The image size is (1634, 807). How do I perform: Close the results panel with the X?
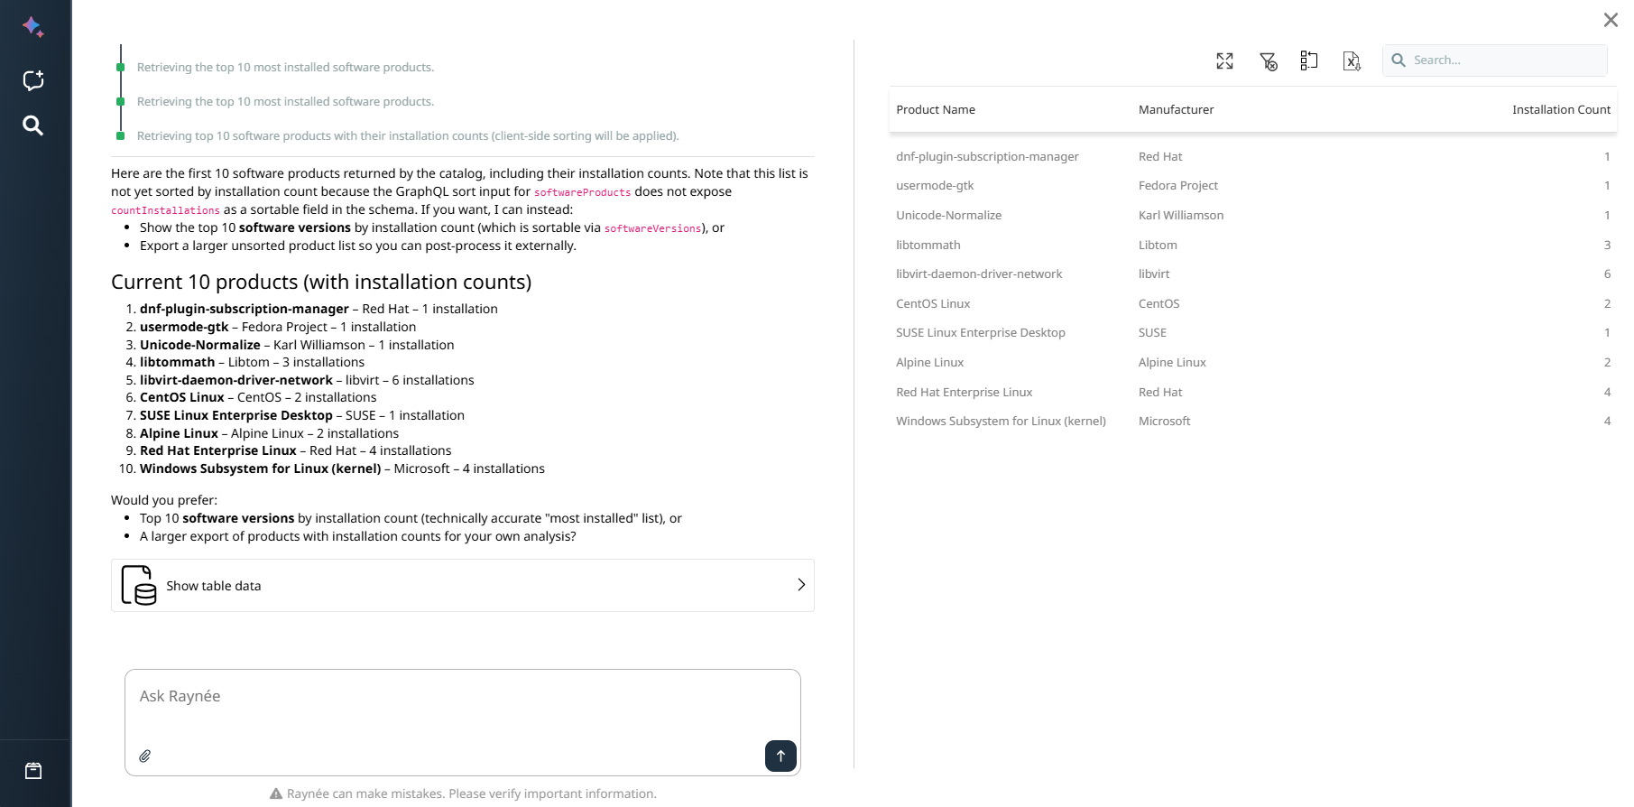tap(1611, 20)
